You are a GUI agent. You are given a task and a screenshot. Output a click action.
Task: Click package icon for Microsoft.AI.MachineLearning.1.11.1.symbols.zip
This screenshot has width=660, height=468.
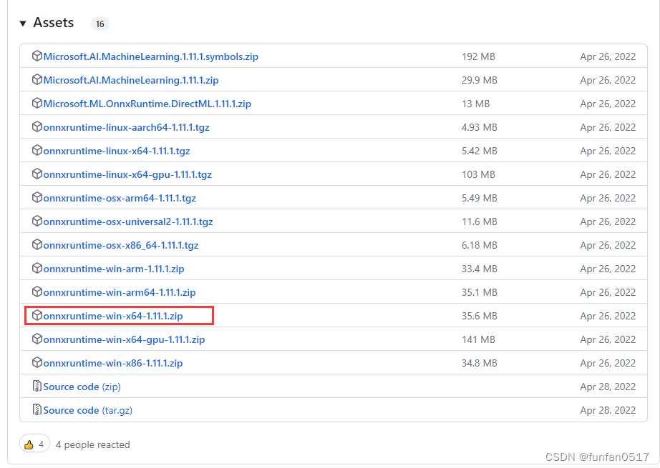click(37, 56)
